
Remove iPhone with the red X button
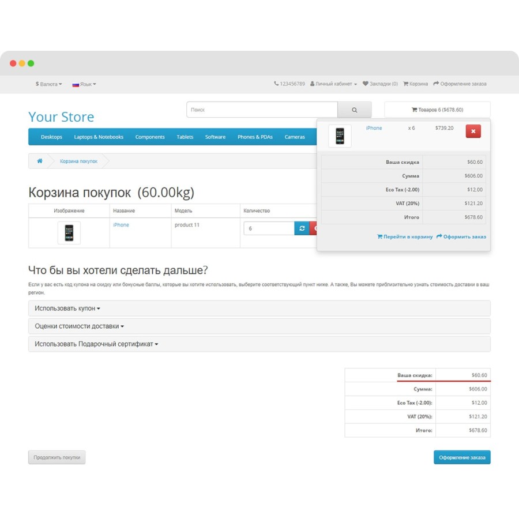tap(473, 131)
